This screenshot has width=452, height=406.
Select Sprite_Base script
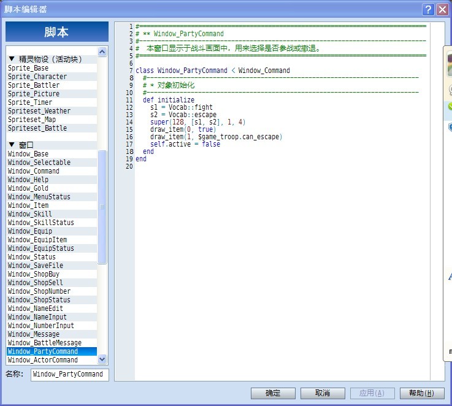pyautogui.click(x=52, y=68)
